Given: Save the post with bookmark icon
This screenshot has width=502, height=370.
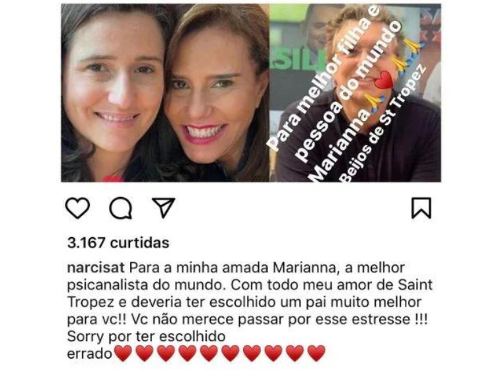Looking at the screenshot, I should pyautogui.click(x=421, y=208).
